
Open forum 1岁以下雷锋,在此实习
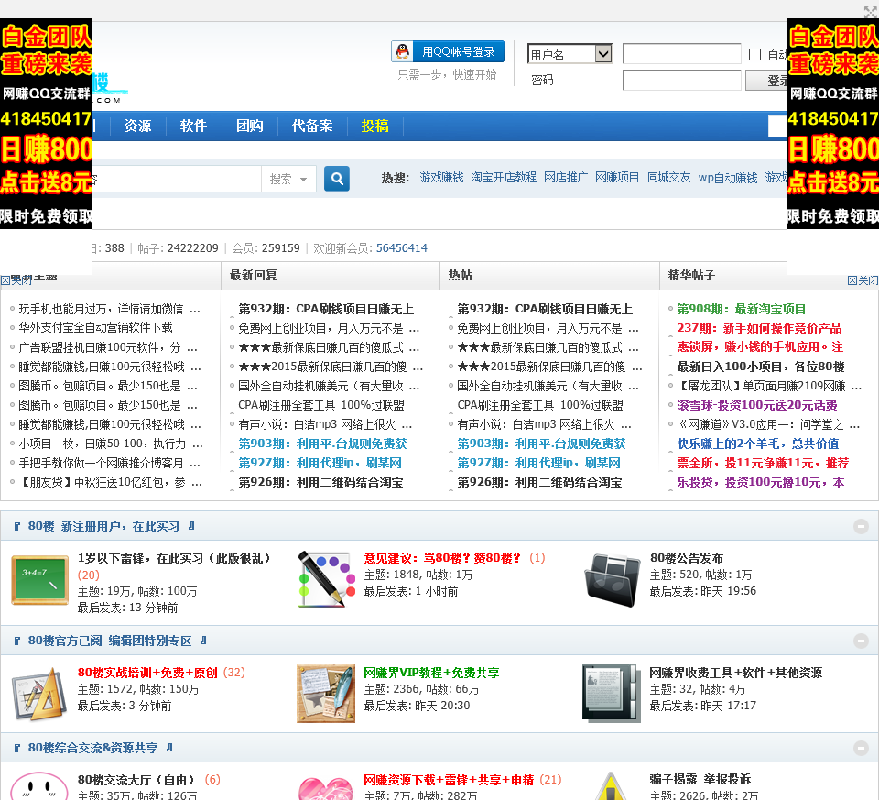pos(174,558)
